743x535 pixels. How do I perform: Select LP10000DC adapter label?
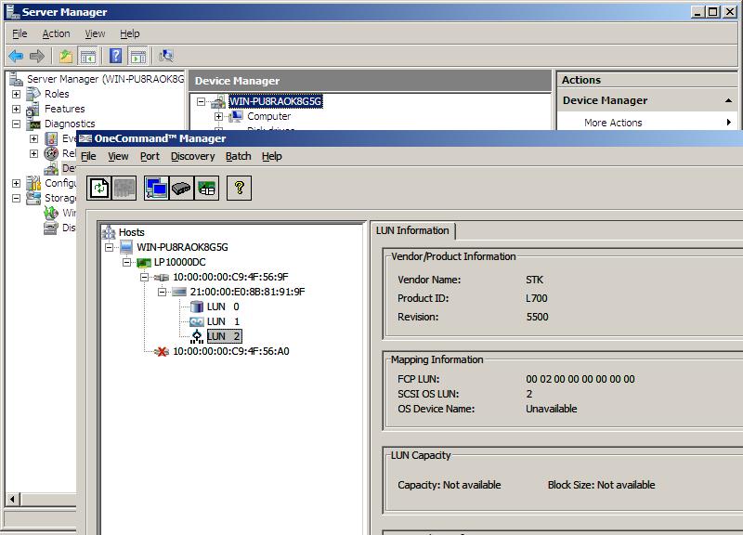179,262
